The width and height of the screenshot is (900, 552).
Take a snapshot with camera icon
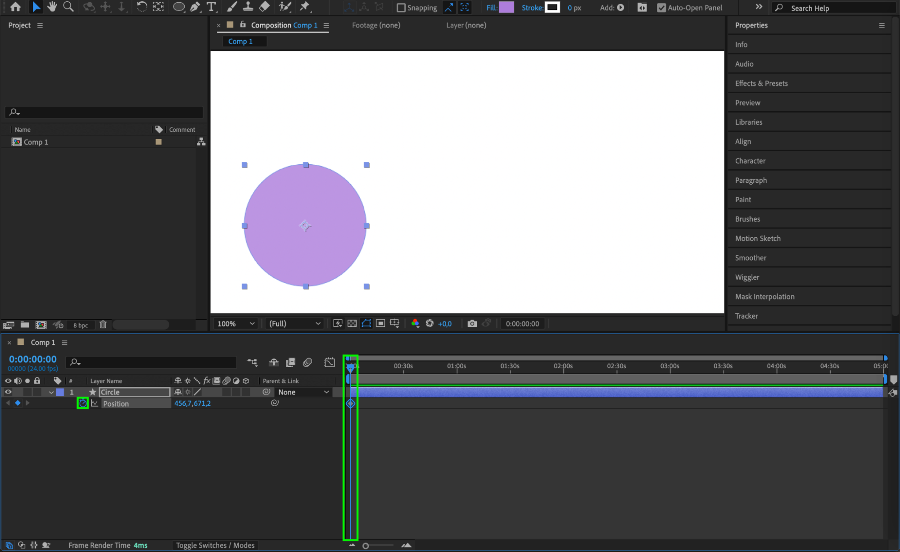pos(472,323)
